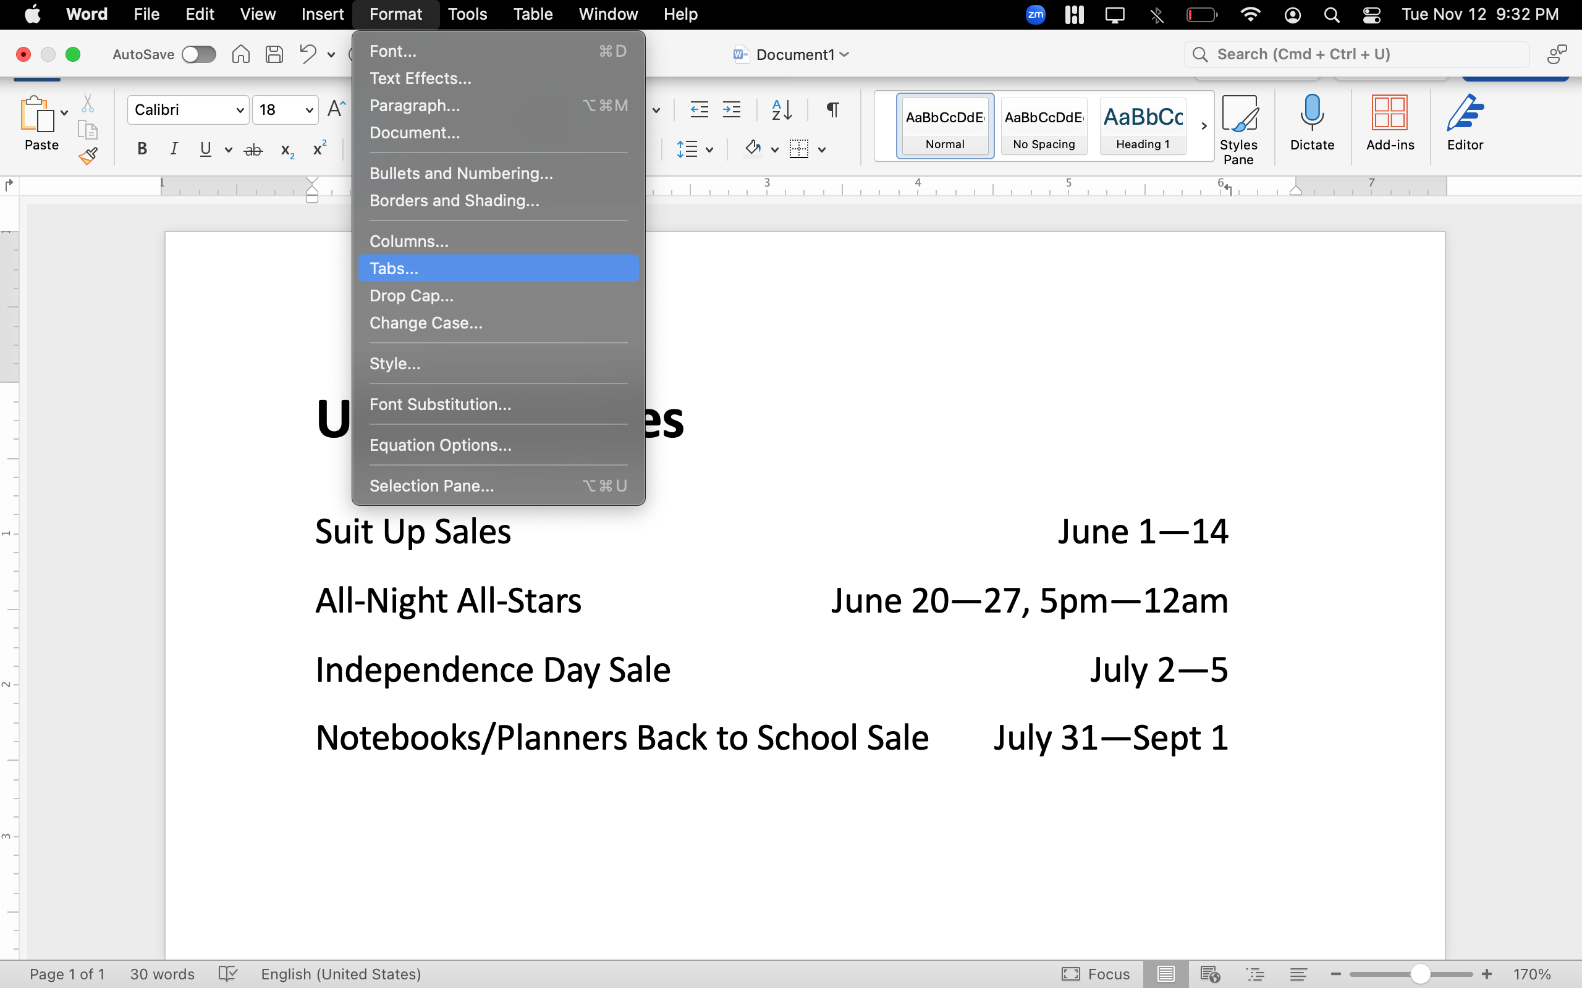This screenshot has width=1582, height=988.
Task: Switch to Outline view in status bar
Action: (1255, 974)
